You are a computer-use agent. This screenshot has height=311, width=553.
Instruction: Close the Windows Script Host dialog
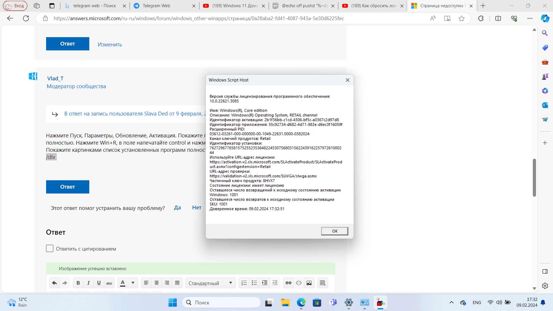pos(348,80)
